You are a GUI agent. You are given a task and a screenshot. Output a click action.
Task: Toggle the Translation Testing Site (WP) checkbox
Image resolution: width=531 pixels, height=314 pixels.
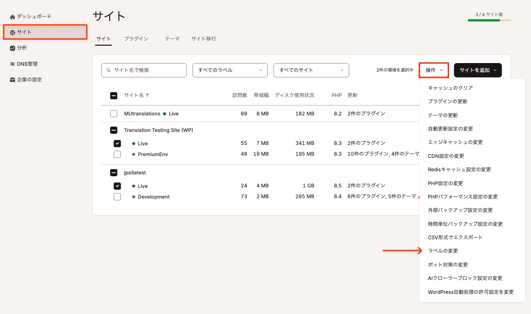(114, 130)
